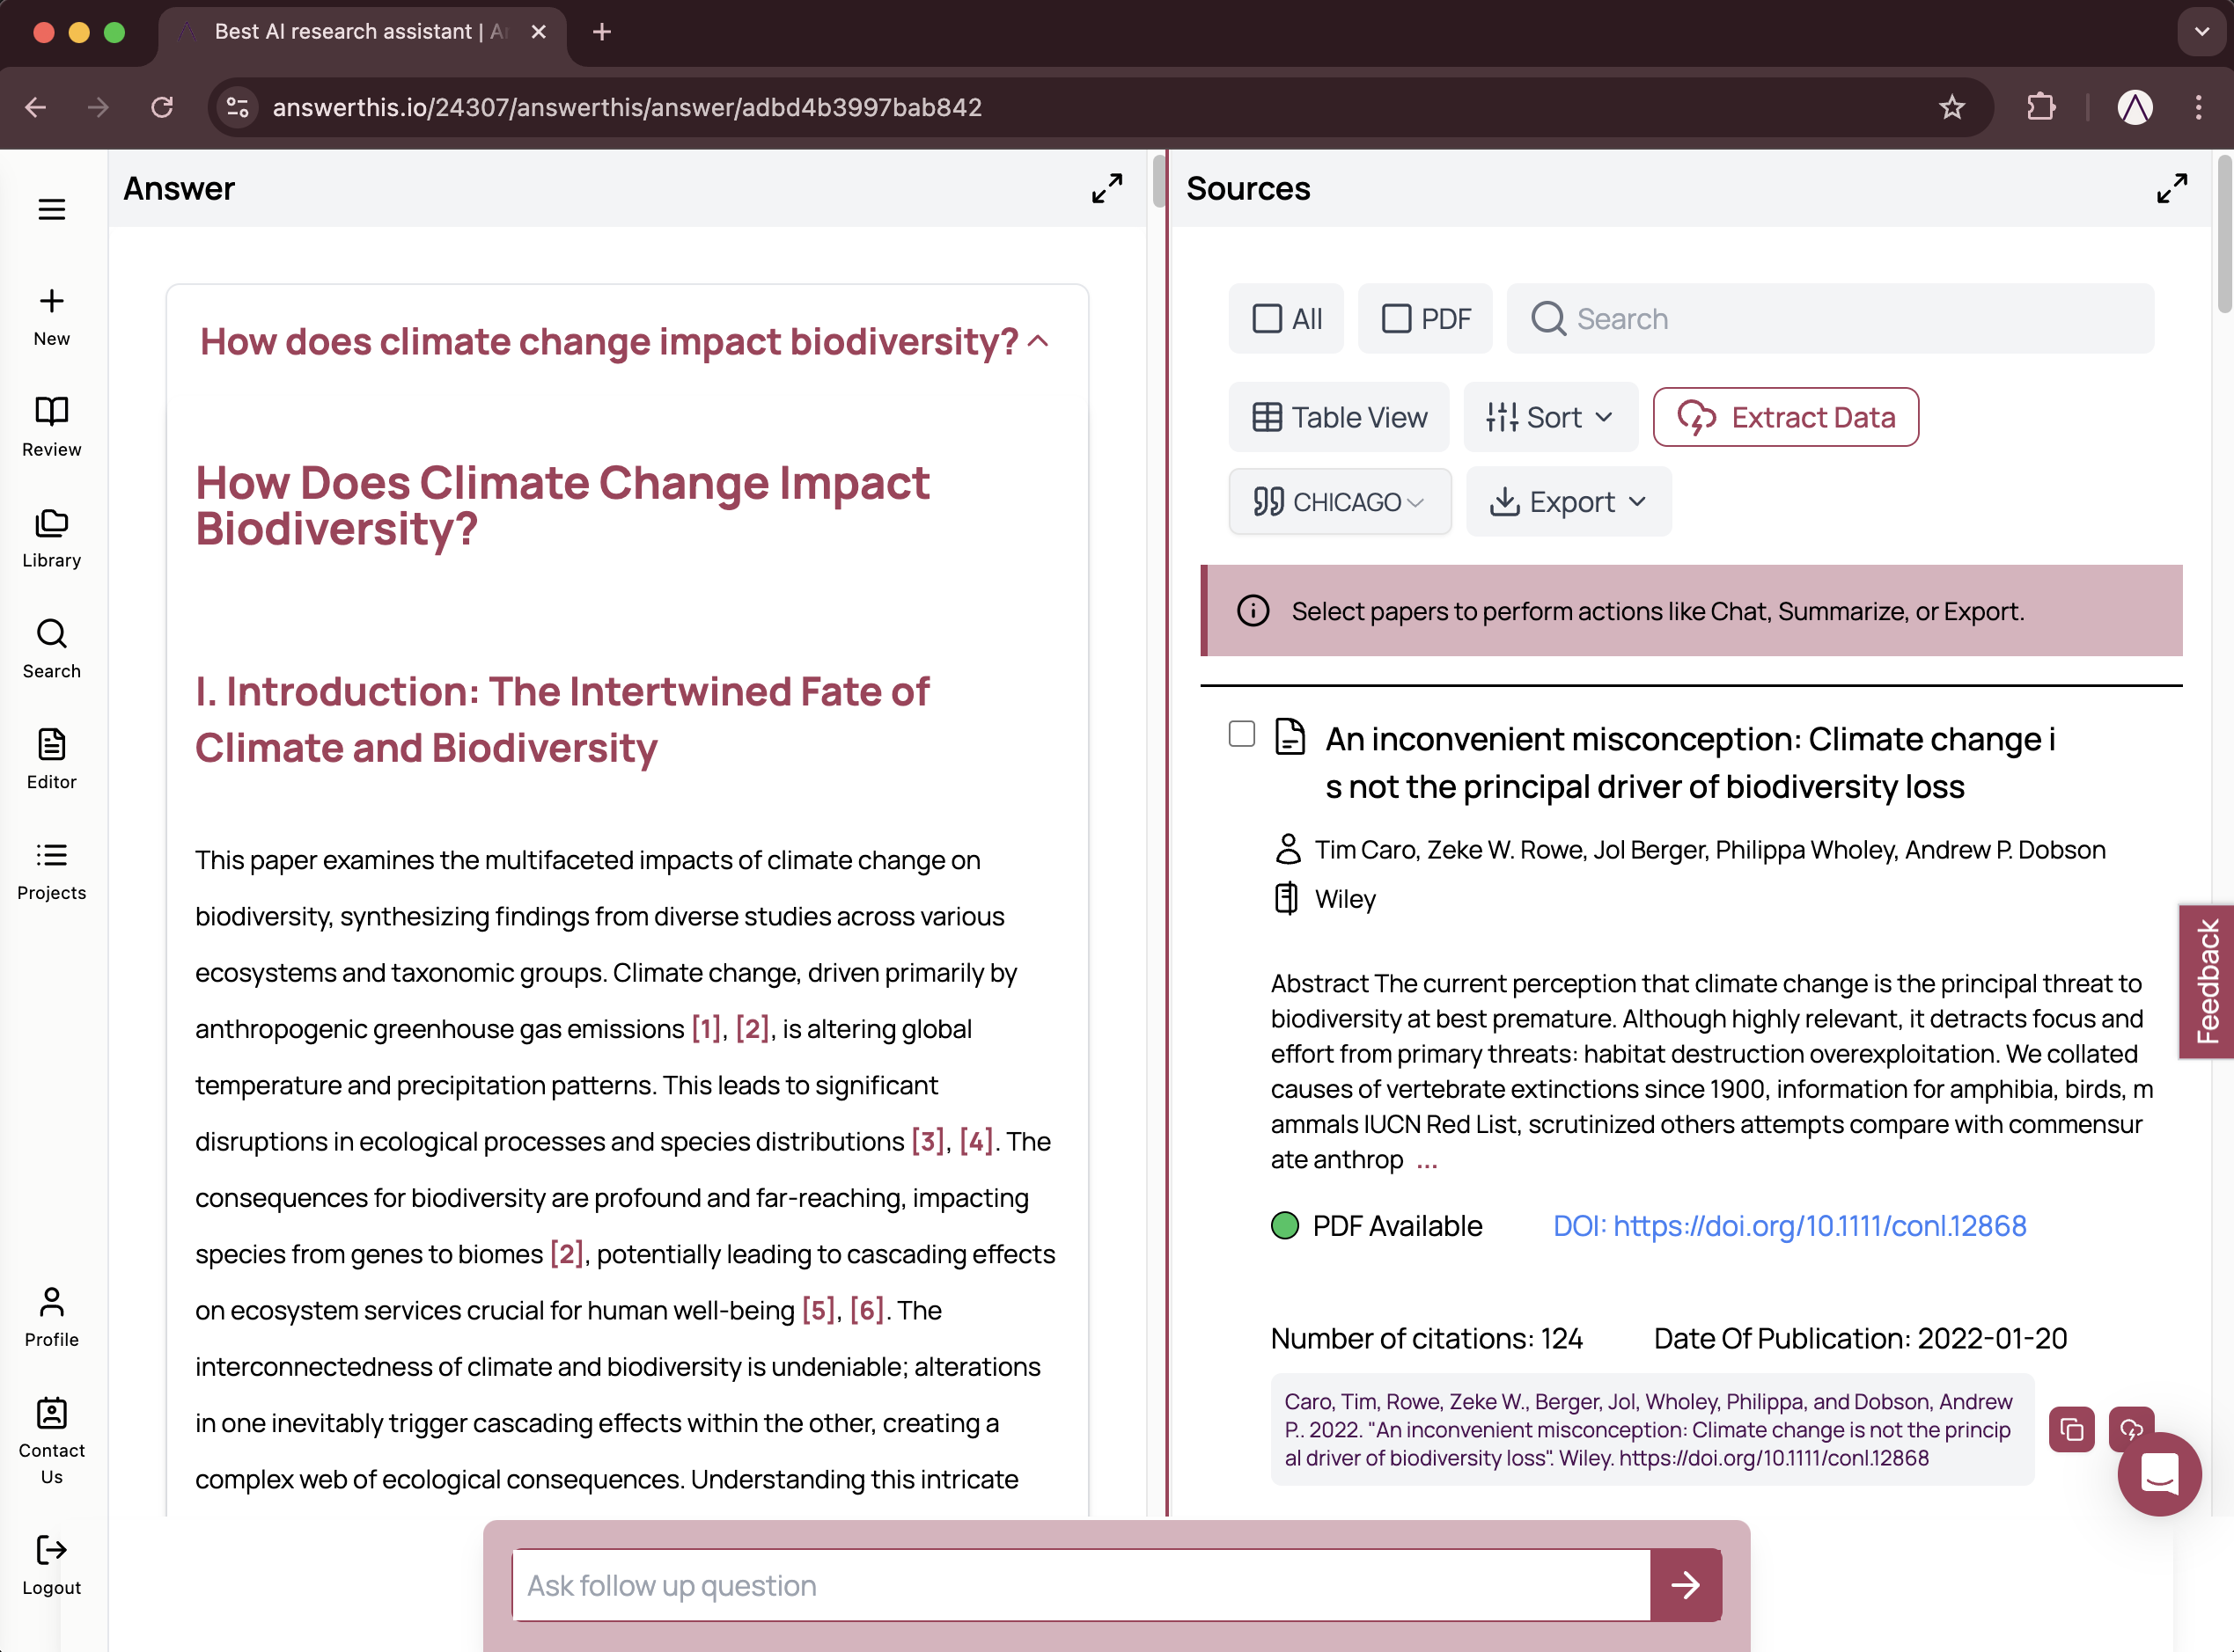Open the hamburger menu in sidebar
This screenshot has width=2234, height=1652.
[51, 209]
